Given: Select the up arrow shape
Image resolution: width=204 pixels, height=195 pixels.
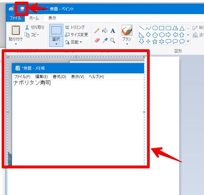Looking at the screenshot, I should [182, 35].
